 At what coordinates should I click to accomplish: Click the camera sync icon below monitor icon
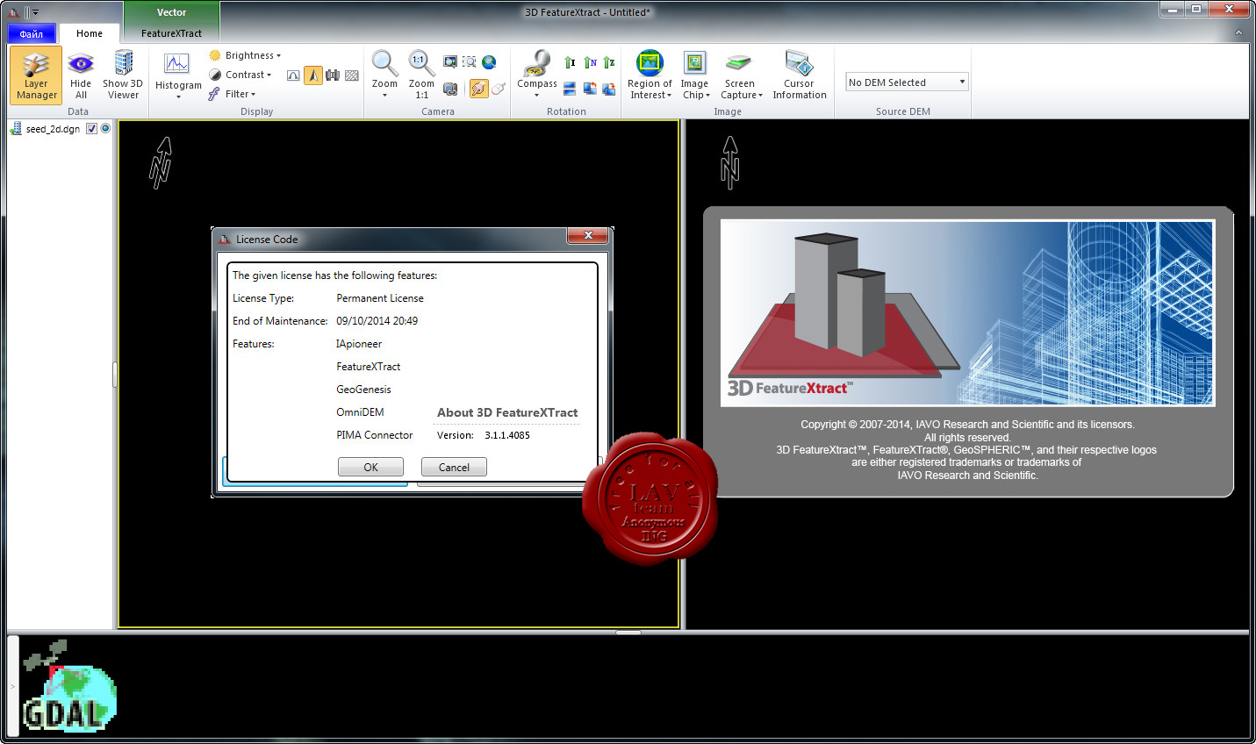(x=450, y=89)
